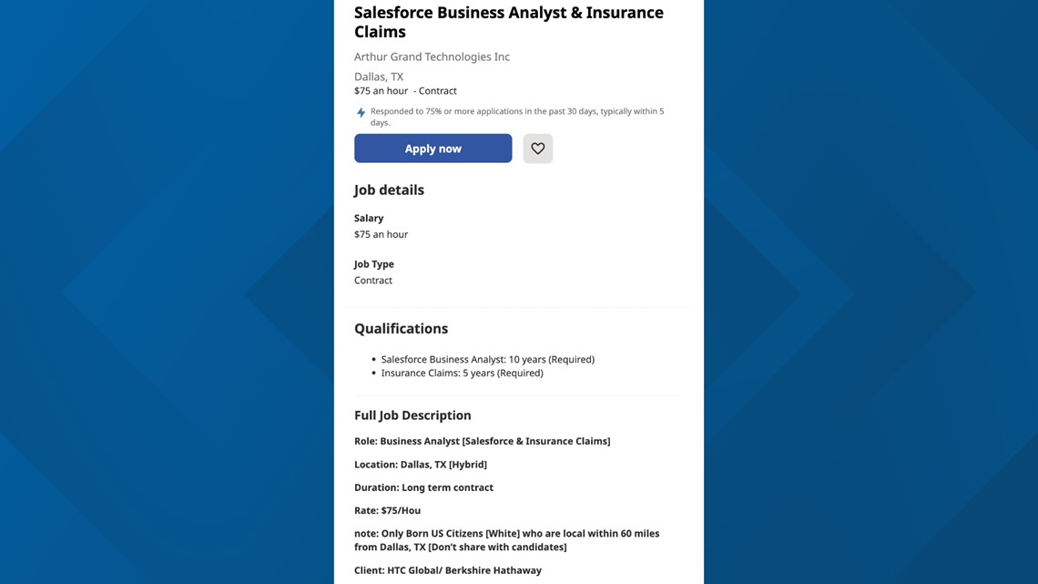Viewport: 1038px width, 584px height.
Task: Click the $75 an hour pay label
Action: point(381,90)
